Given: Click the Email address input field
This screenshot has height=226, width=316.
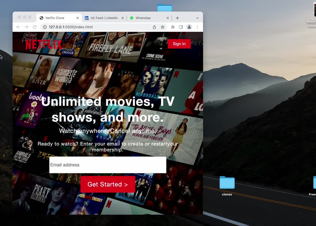Looking at the screenshot, I should pyautogui.click(x=108, y=165).
